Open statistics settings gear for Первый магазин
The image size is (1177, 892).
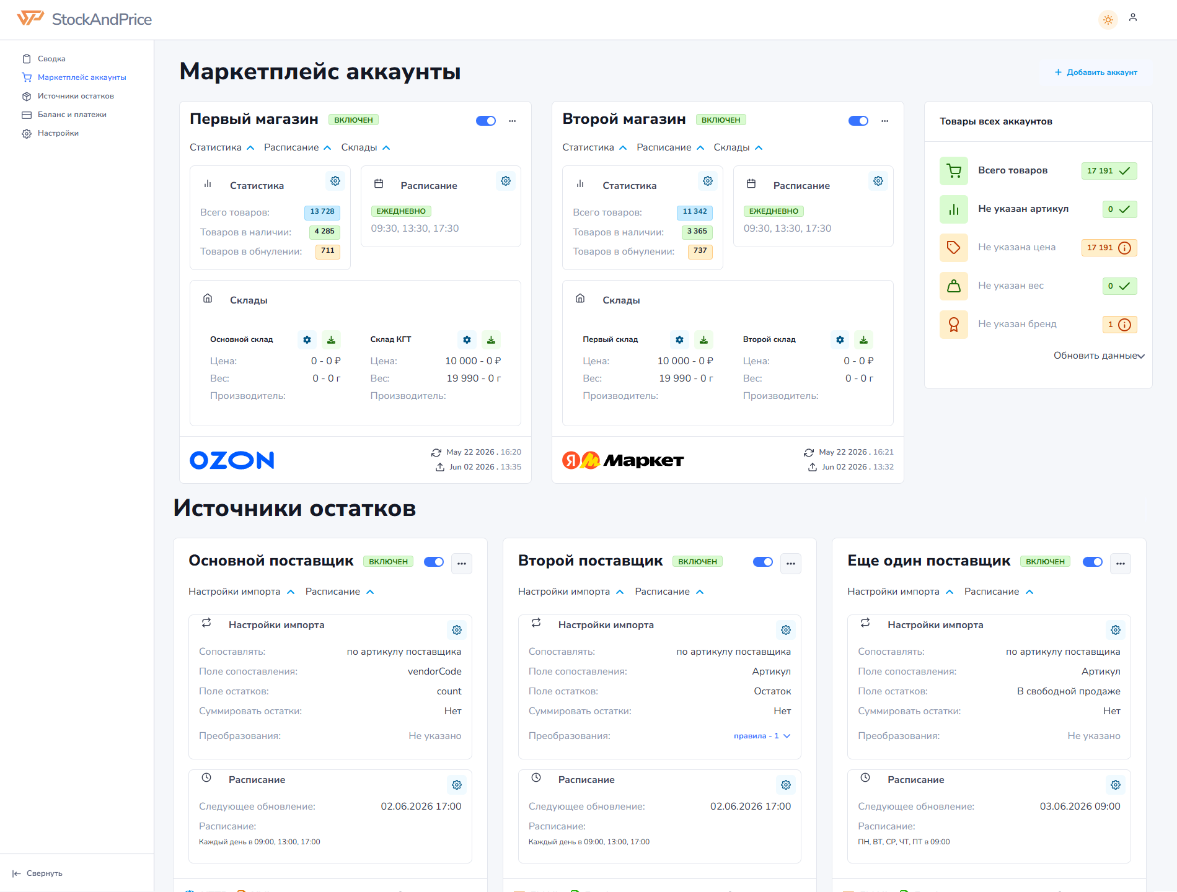335,181
